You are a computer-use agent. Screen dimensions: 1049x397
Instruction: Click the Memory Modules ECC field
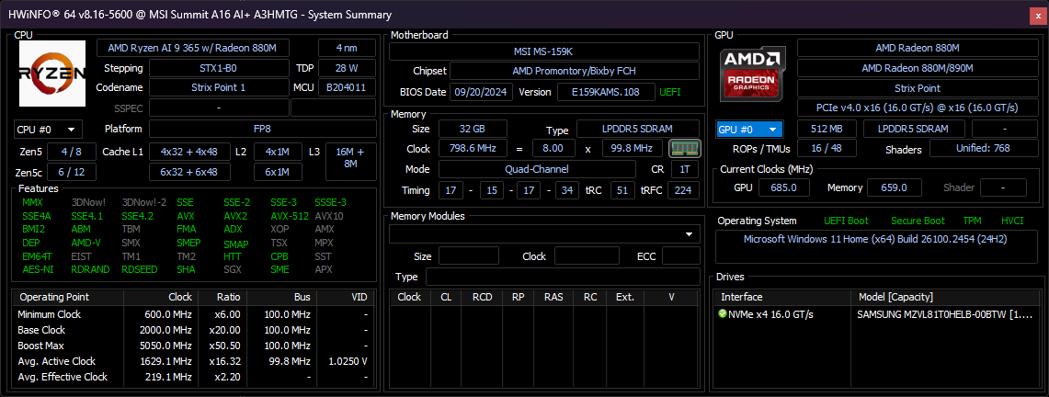click(x=681, y=256)
